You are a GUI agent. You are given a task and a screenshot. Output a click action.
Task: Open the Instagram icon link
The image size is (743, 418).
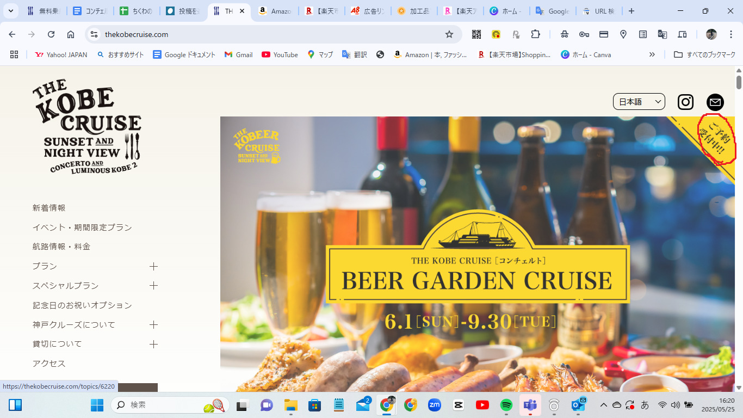pos(685,102)
